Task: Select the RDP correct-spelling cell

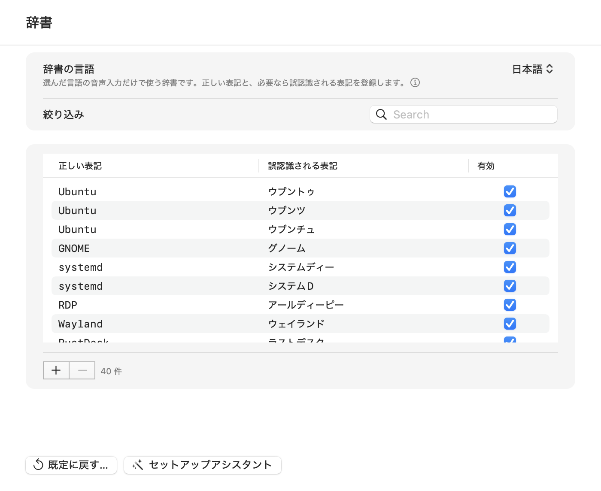Action: click(x=68, y=305)
